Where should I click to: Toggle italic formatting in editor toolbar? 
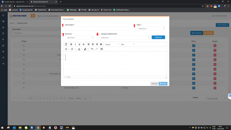coord(75,44)
